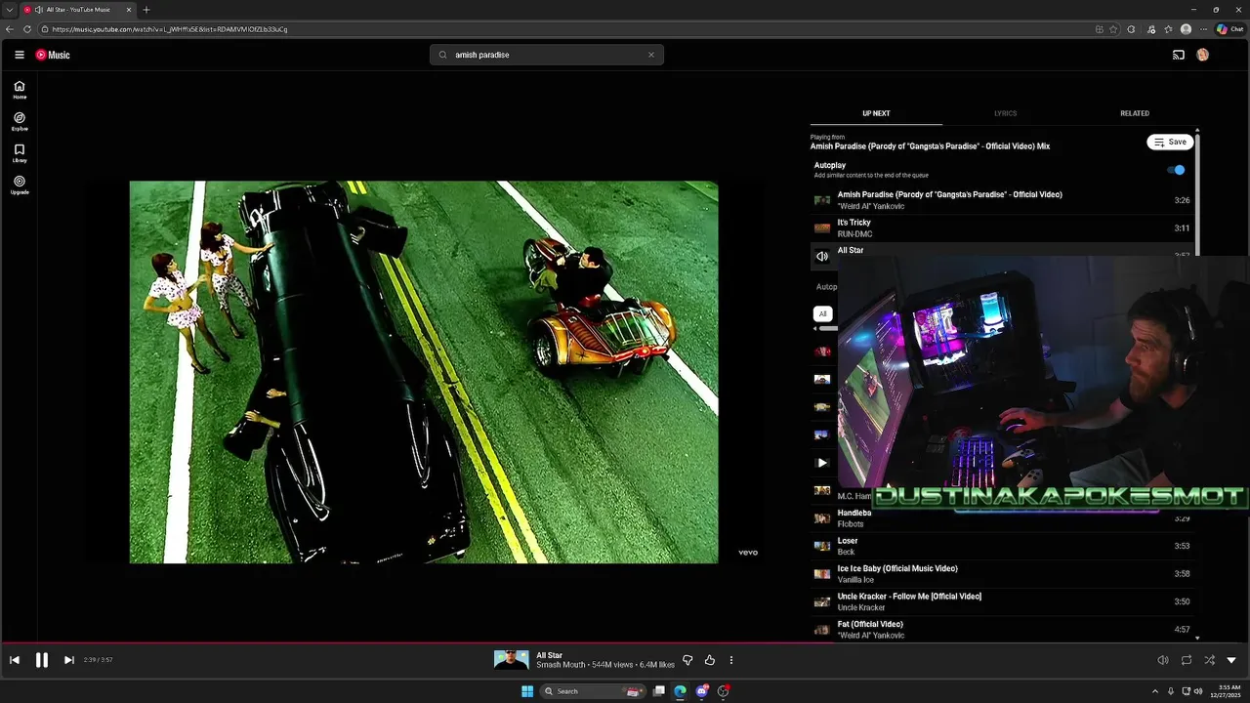Shuffle the queue
The width and height of the screenshot is (1250, 703).
tap(1209, 660)
